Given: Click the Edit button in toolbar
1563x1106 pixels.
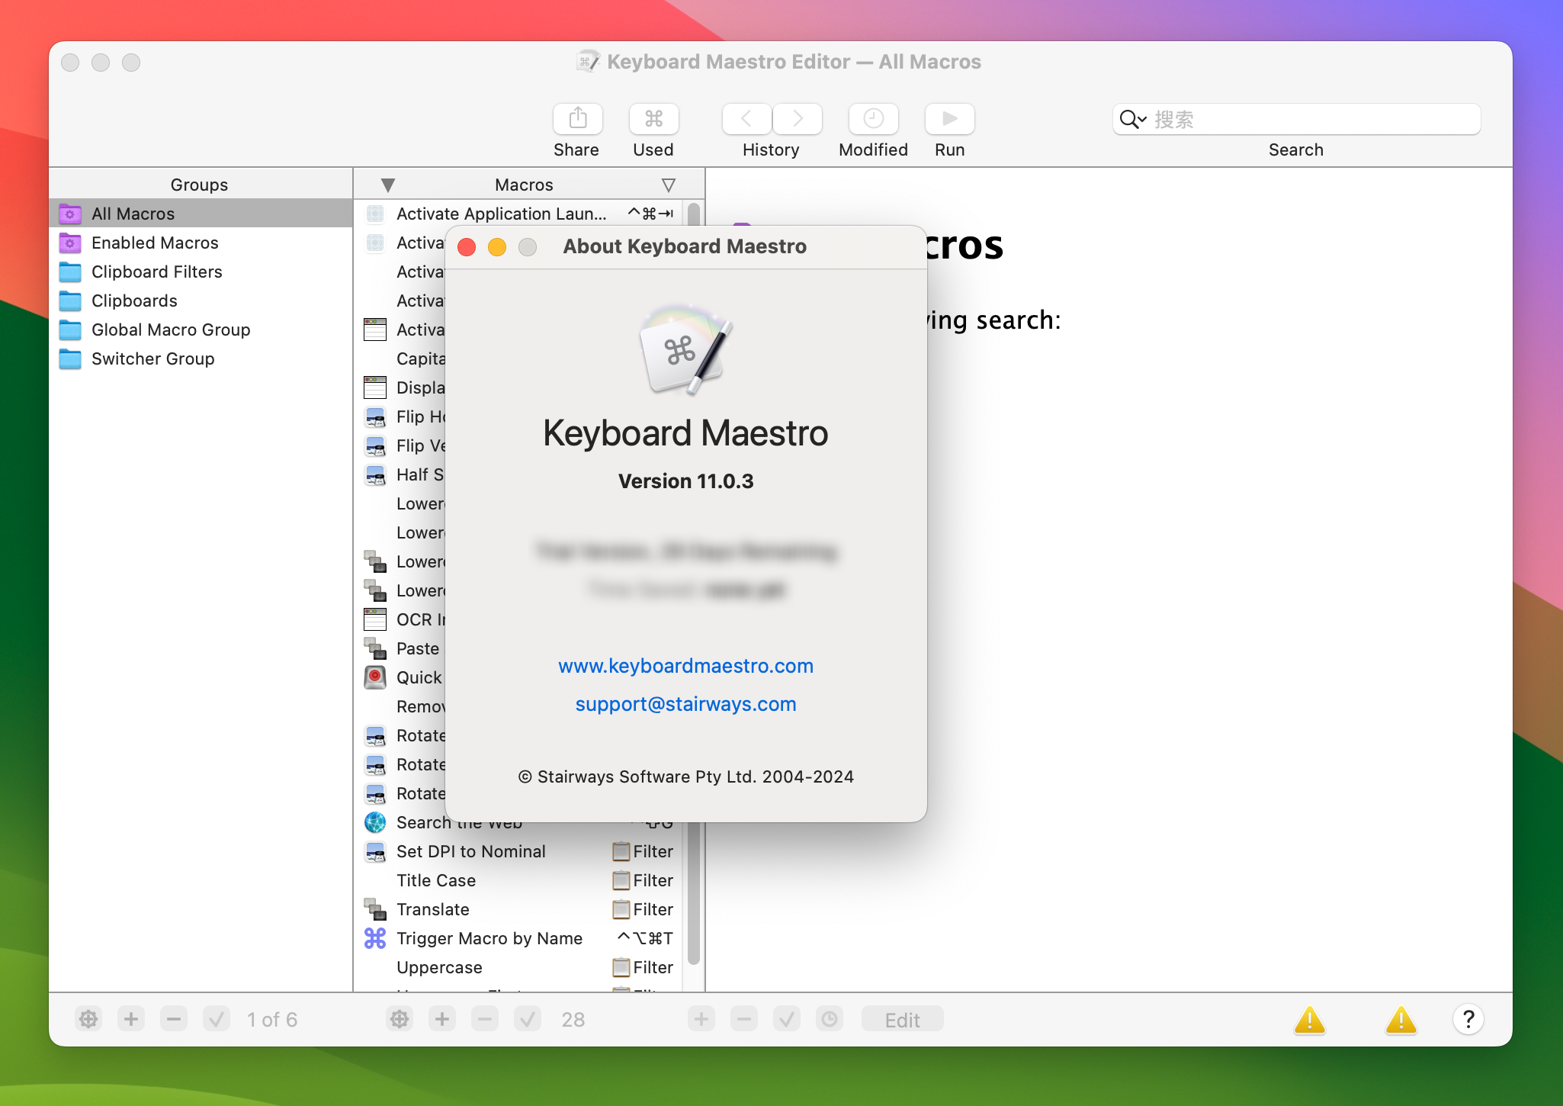Looking at the screenshot, I should pos(903,1020).
